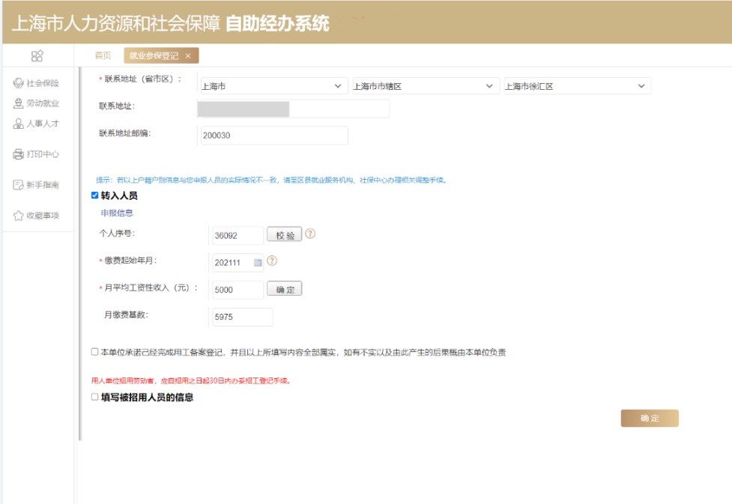
Task: Open 人事人才 in the sidebar
Action: click(37, 124)
